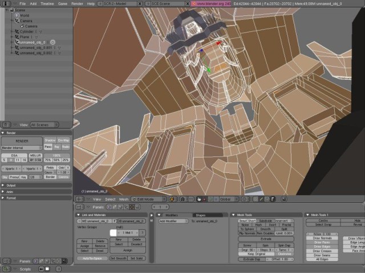Toggle the Draw Edges option
This screenshot has height=273, width=365.
click(322, 246)
